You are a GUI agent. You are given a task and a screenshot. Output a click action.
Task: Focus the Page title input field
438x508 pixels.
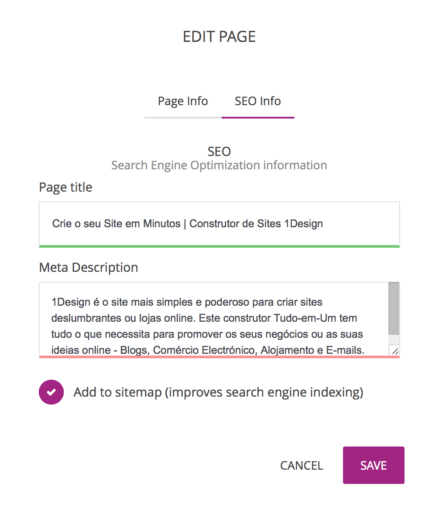(219, 223)
